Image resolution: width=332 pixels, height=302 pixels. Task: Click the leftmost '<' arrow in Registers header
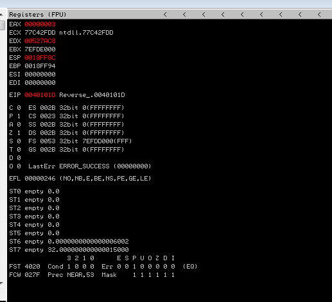coord(165,15)
